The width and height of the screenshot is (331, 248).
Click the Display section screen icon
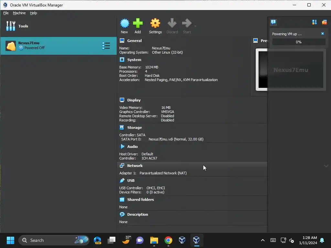[x=122, y=100]
